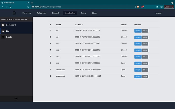Image resolution: width=175 pixels, height=109 pixels.
Task: Click the Name column header
Action: tap(59, 25)
